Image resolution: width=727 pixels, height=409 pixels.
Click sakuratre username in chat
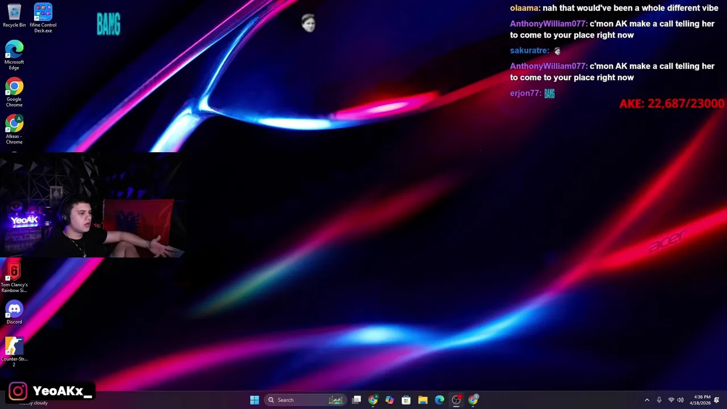[529, 51]
